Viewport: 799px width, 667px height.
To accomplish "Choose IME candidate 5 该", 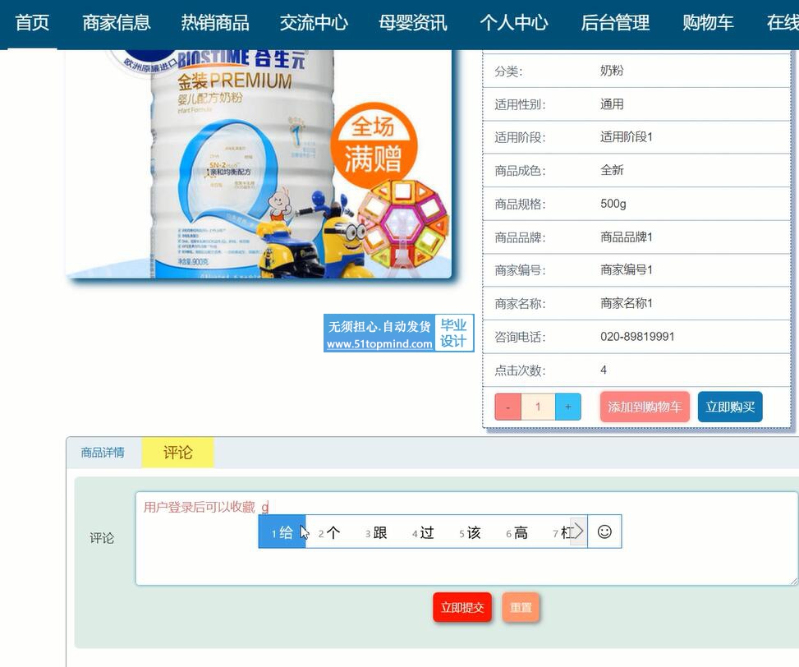I will [x=470, y=533].
